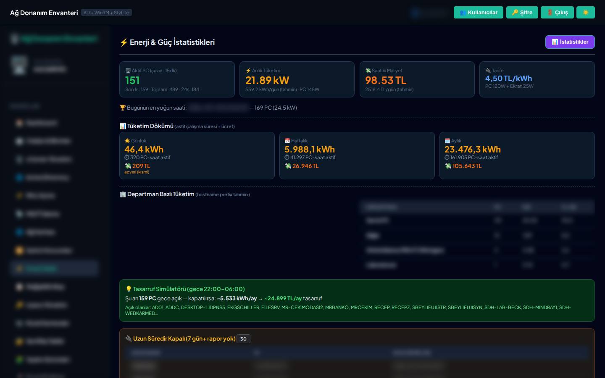The height and width of the screenshot is (378, 605).
Task: Click the trophy icon near Bugünün en yoğun saati
Action: click(x=123, y=108)
